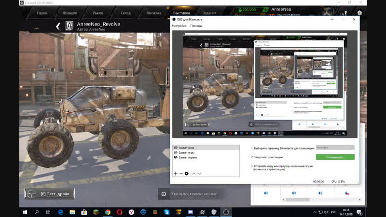Viewport: 386px width, 217px height.
Task: Click the РУС language indicator
Action: point(333,212)
